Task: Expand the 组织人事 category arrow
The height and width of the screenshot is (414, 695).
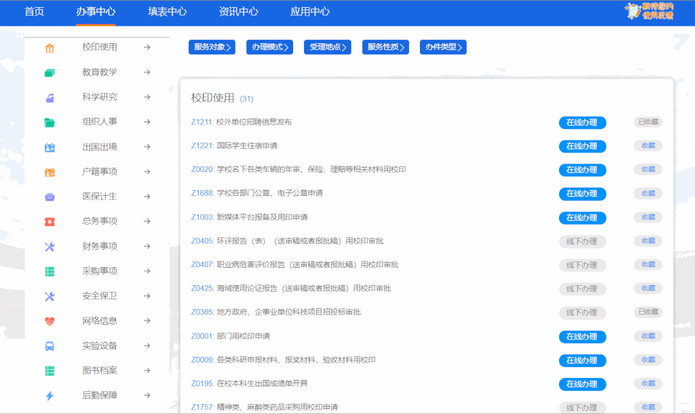Action: point(148,122)
